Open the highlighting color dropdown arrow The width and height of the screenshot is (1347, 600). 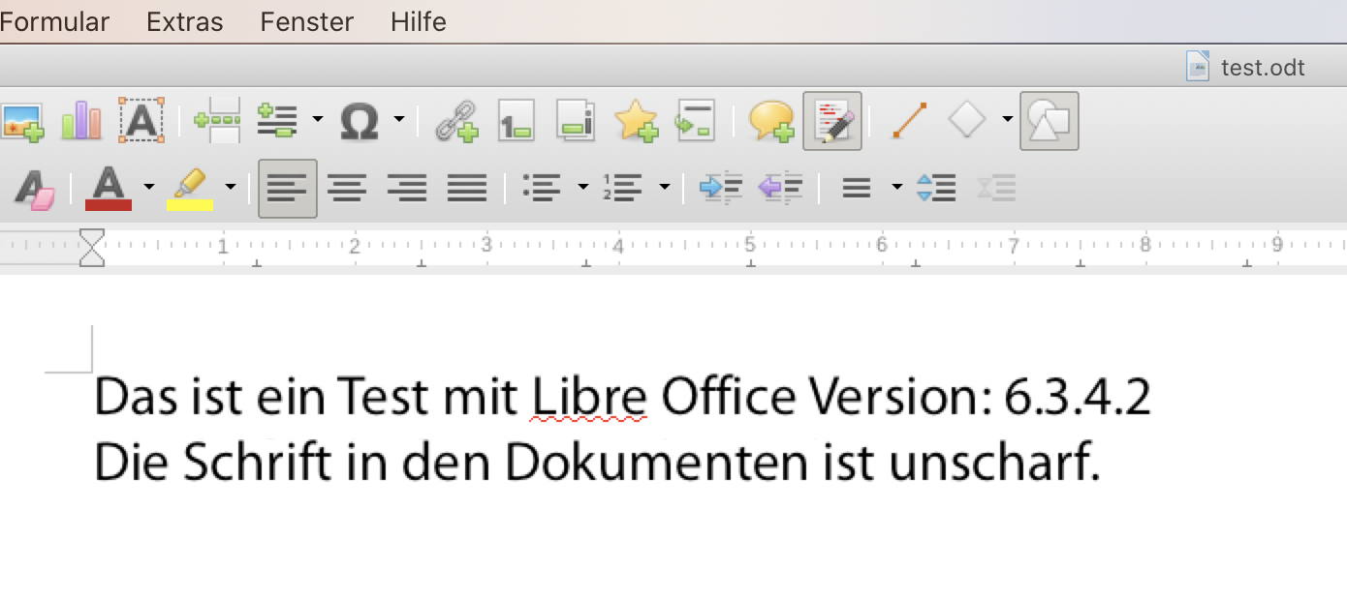tap(230, 188)
